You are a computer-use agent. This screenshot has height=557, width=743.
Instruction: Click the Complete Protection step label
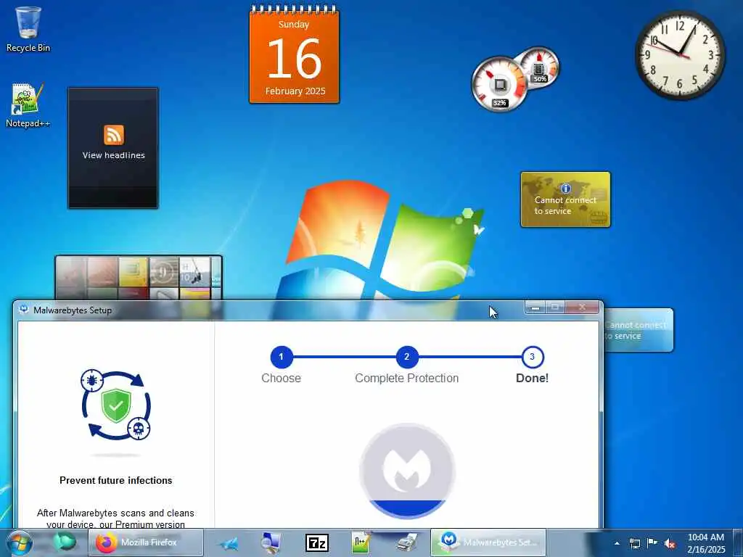point(407,378)
